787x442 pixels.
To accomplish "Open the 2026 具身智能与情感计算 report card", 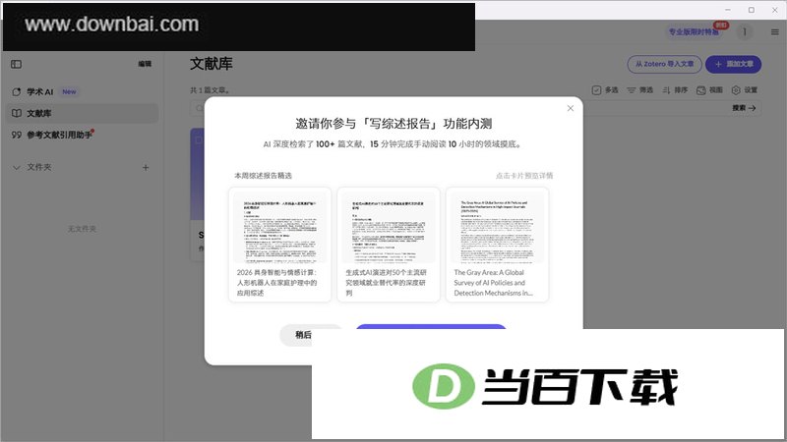I will coord(279,245).
